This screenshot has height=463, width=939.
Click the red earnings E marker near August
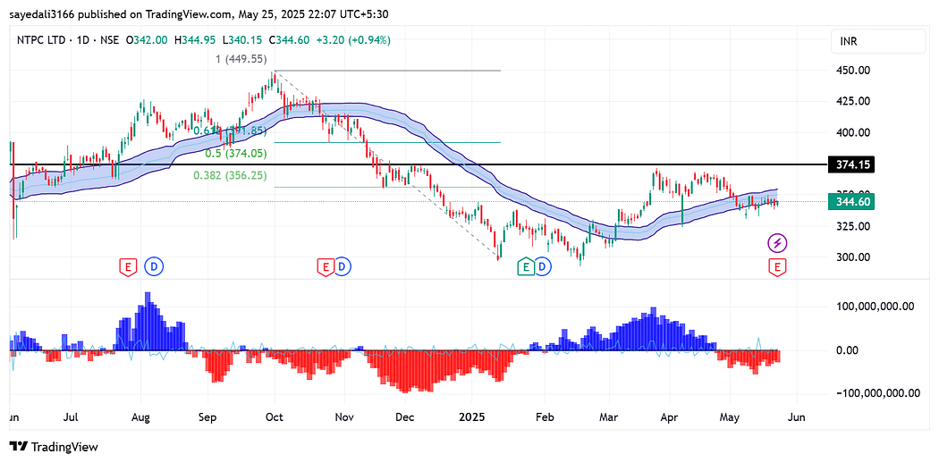tap(128, 266)
